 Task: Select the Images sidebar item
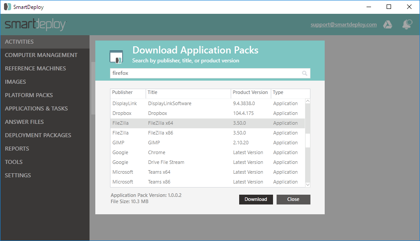[x=45, y=82]
